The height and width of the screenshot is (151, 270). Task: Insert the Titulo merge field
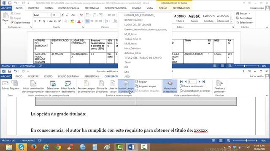[x=127, y=62]
